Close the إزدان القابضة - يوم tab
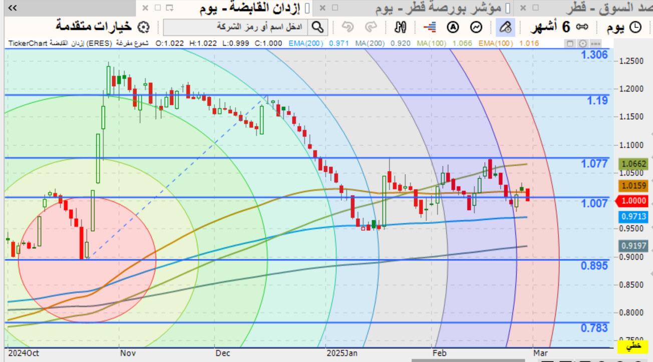Viewport: 653px width, 362px height. [145, 8]
